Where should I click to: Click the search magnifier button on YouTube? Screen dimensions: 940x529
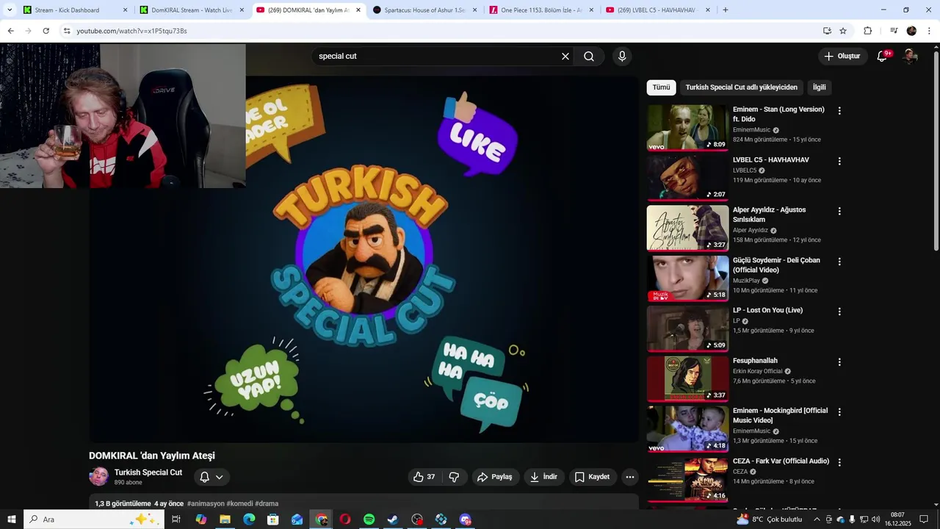tap(589, 57)
